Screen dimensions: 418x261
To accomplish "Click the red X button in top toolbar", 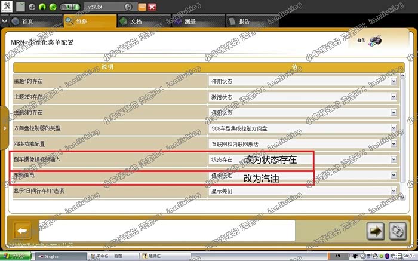I will click(152, 7).
